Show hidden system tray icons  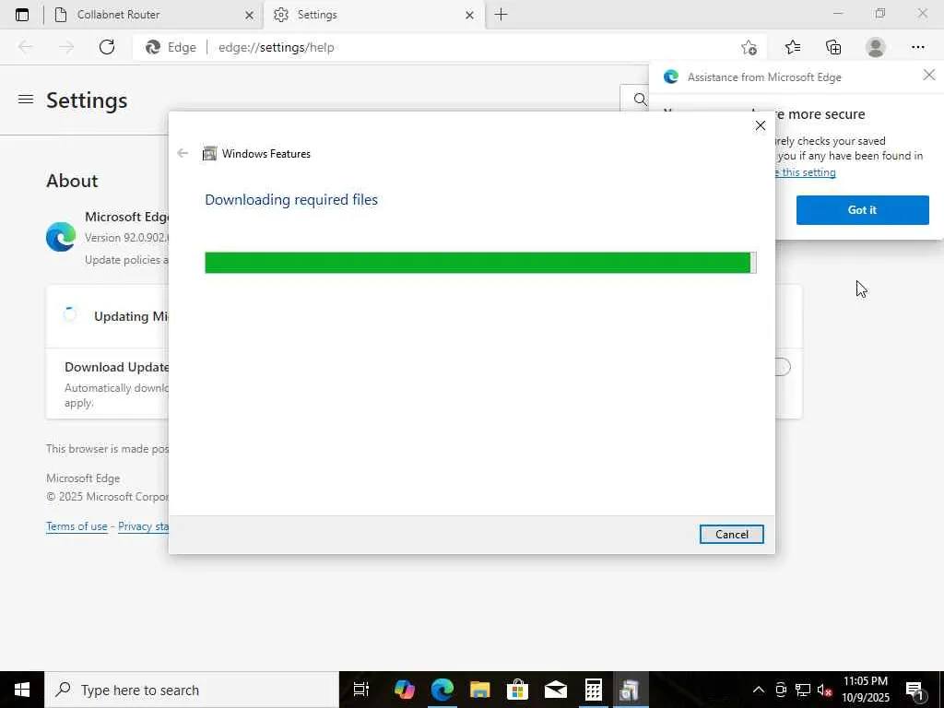pyautogui.click(x=759, y=690)
